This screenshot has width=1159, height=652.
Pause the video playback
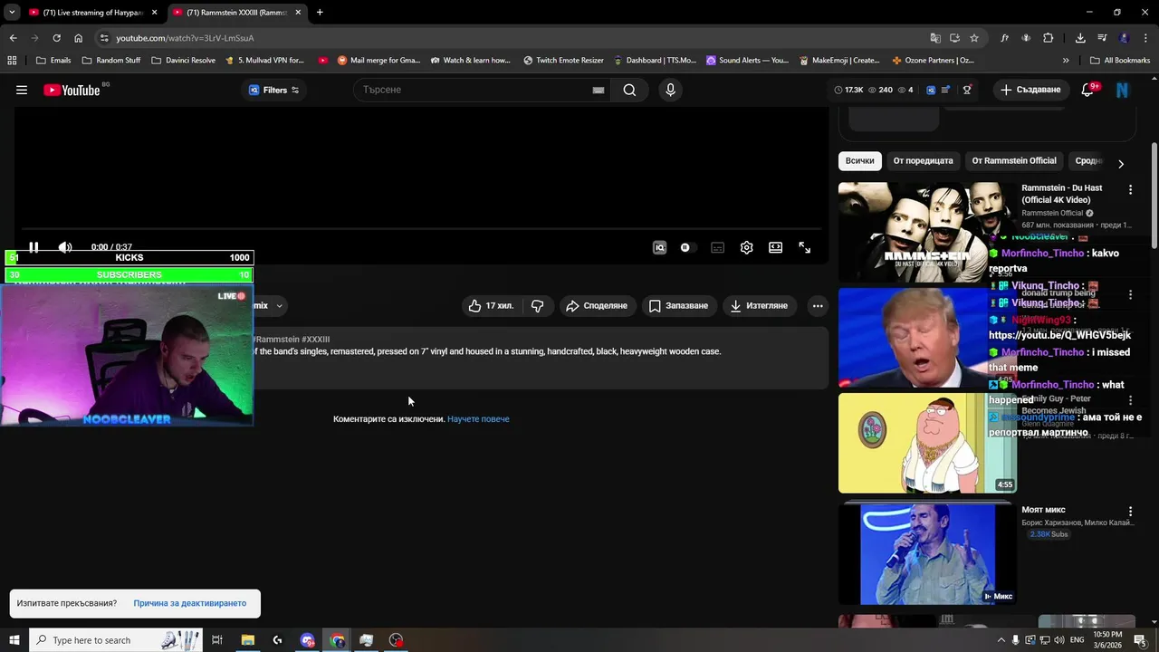pyautogui.click(x=34, y=247)
